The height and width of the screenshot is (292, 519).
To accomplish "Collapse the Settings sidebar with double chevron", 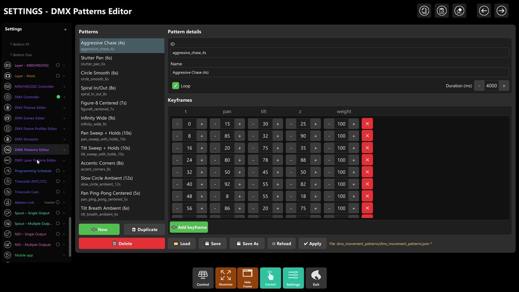I will coord(65,29).
